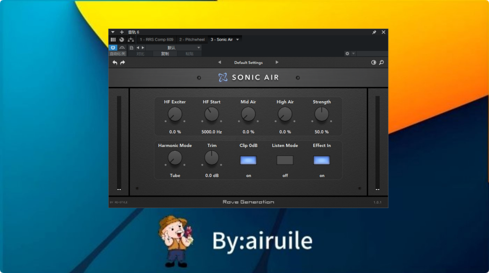Image resolution: width=489 pixels, height=273 pixels.
Task: Pin the plugin window
Action: [x=374, y=32]
